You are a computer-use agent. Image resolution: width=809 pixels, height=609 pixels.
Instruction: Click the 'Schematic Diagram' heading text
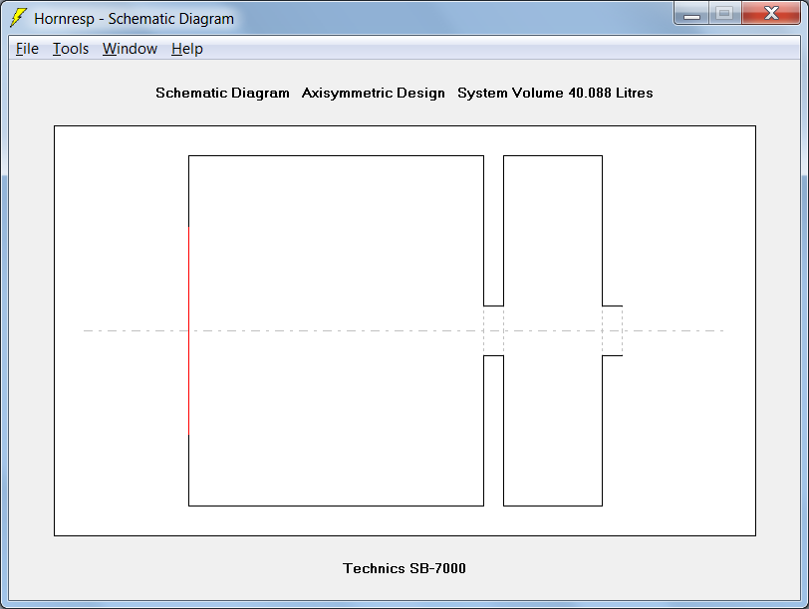222,93
